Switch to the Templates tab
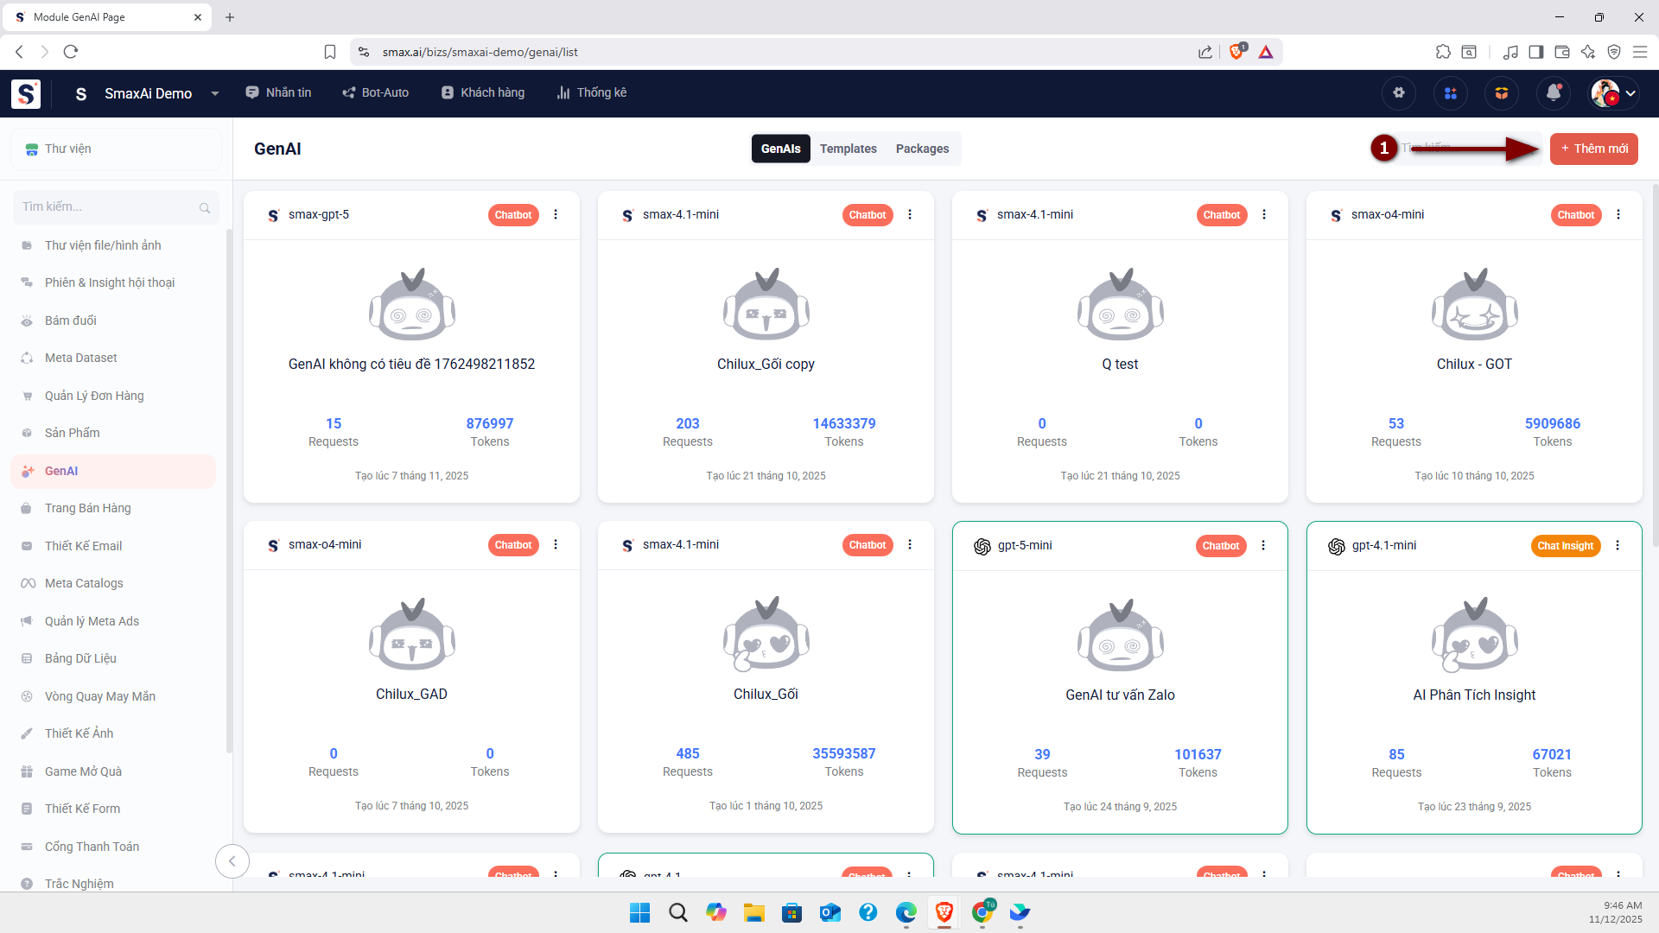 click(x=848, y=149)
